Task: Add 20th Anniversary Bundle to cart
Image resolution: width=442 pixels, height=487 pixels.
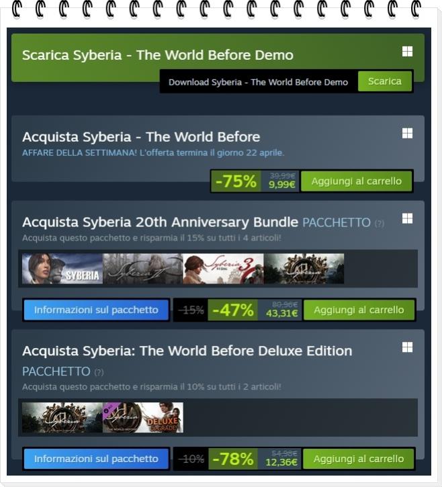Action: click(359, 310)
